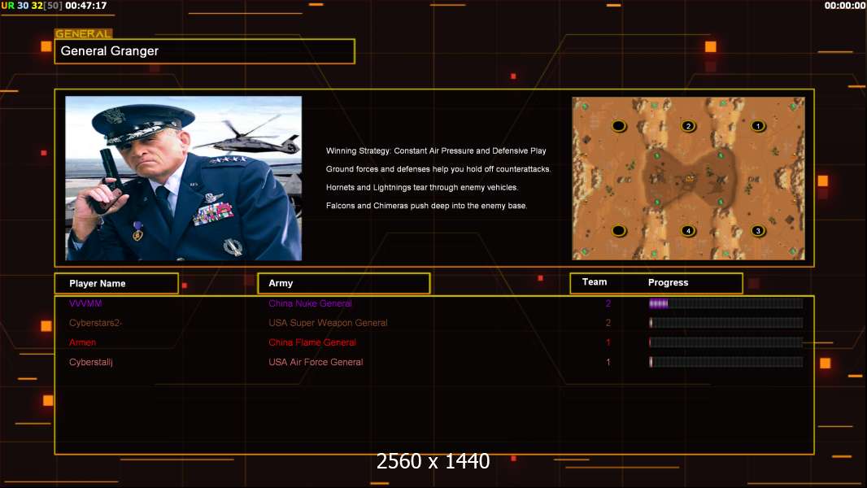Click the China Flame General army entry
Viewport: 867px width, 488px height.
click(312, 342)
